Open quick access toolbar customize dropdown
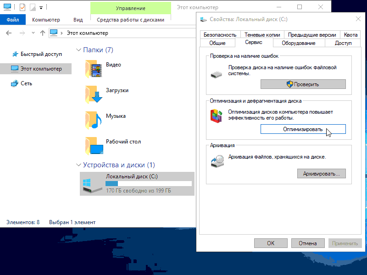The image size is (367, 275). coord(41,7)
